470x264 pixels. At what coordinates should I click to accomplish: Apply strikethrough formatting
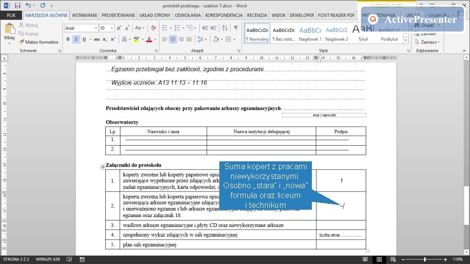96,39
